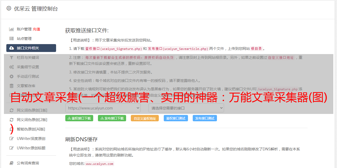The height and width of the screenshot is (168, 337).
Task: Click the 充值 recharge link
Action: click(x=36, y=29)
